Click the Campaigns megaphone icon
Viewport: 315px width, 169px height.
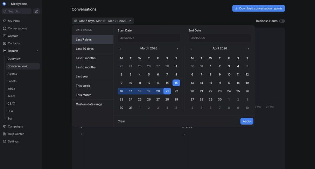click(x=5, y=126)
